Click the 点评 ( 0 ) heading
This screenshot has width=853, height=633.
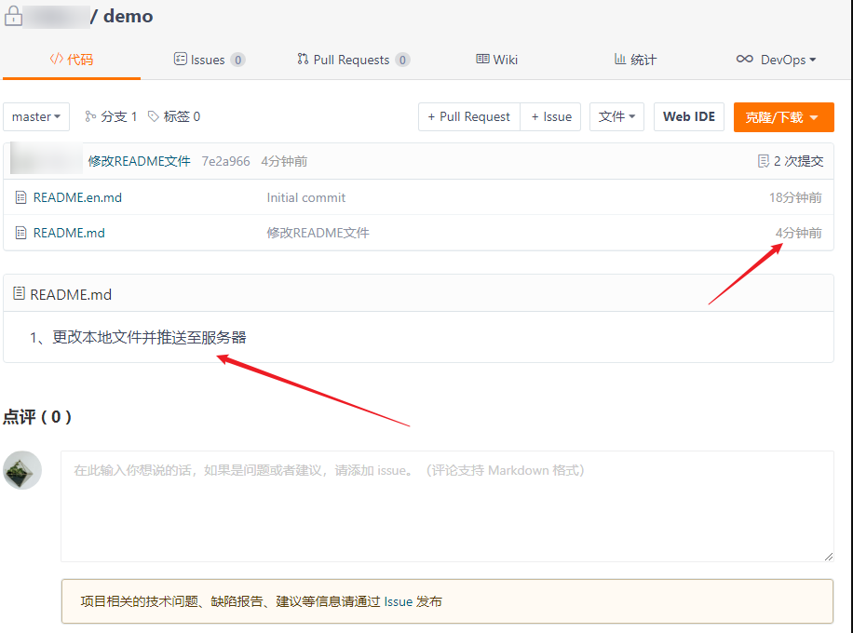point(37,417)
